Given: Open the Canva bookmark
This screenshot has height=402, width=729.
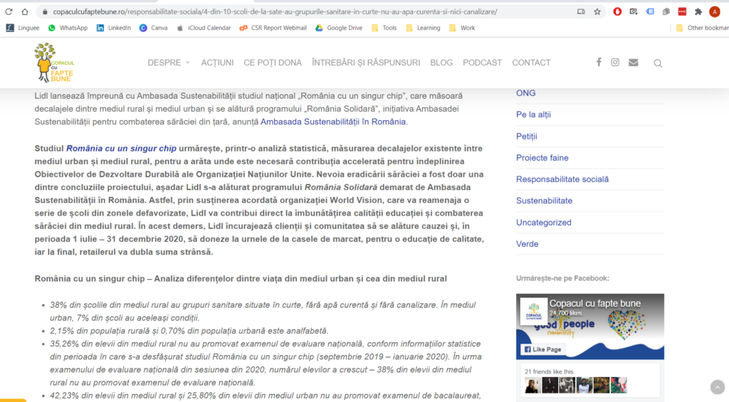Looking at the screenshot, I should [154, 28].
